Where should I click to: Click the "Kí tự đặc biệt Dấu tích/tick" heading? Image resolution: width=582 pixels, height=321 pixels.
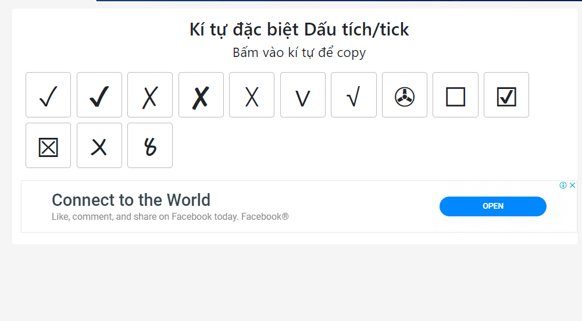299,29
